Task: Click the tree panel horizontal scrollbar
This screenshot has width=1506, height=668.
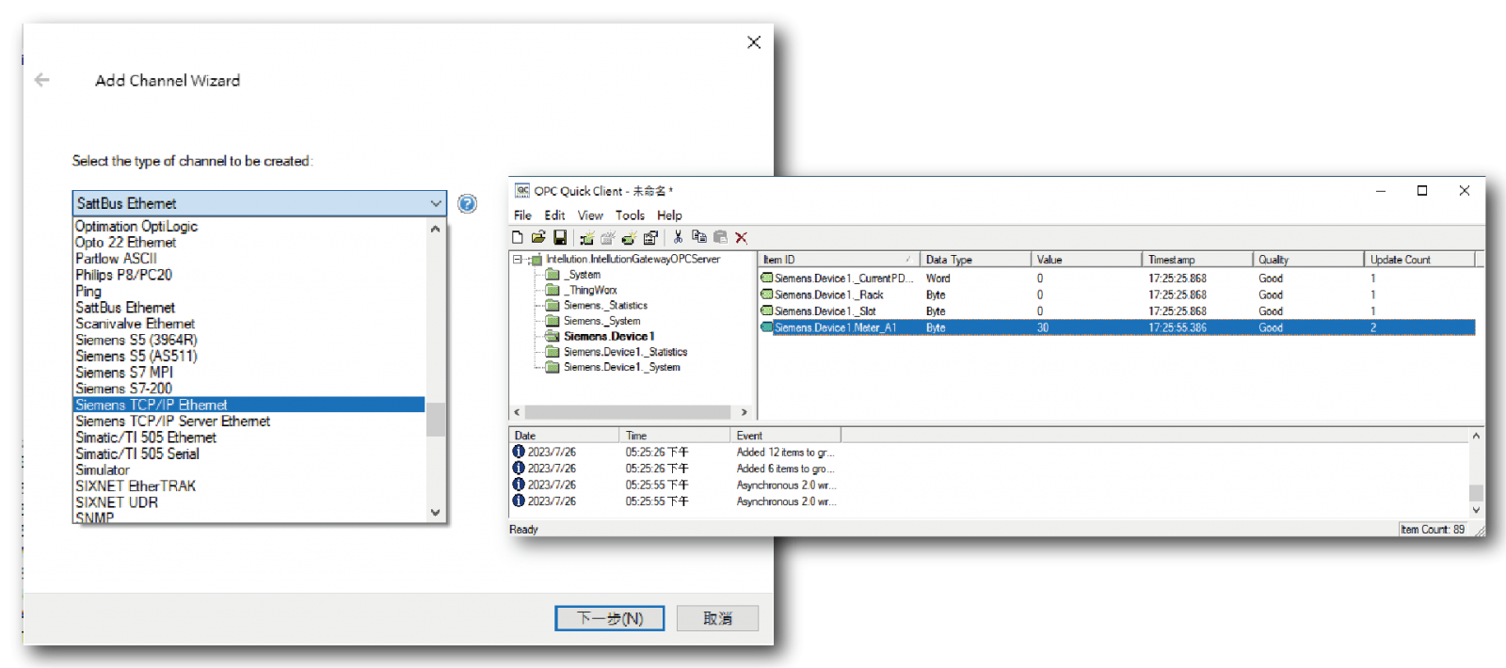Action: click(628, 412)
